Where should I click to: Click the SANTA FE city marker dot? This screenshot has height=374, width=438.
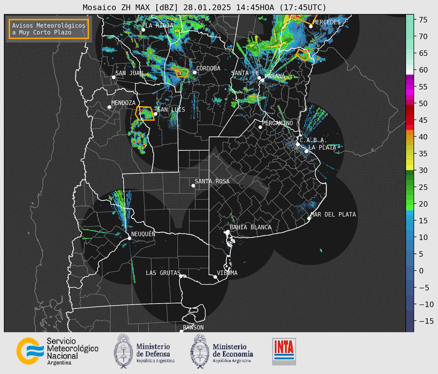point(259,78)
